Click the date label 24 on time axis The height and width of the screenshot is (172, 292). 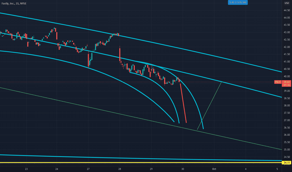pyautogui.click(x=57, y=169)
